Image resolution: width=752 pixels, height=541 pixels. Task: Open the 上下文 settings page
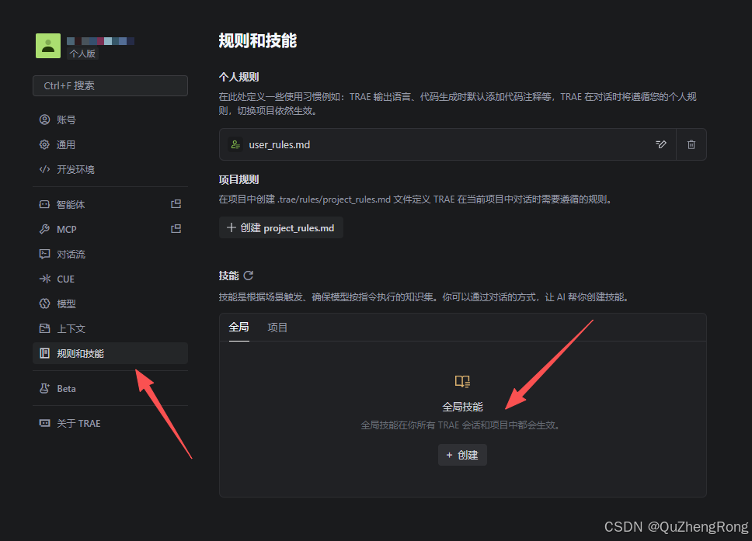[x=110, y=329]
